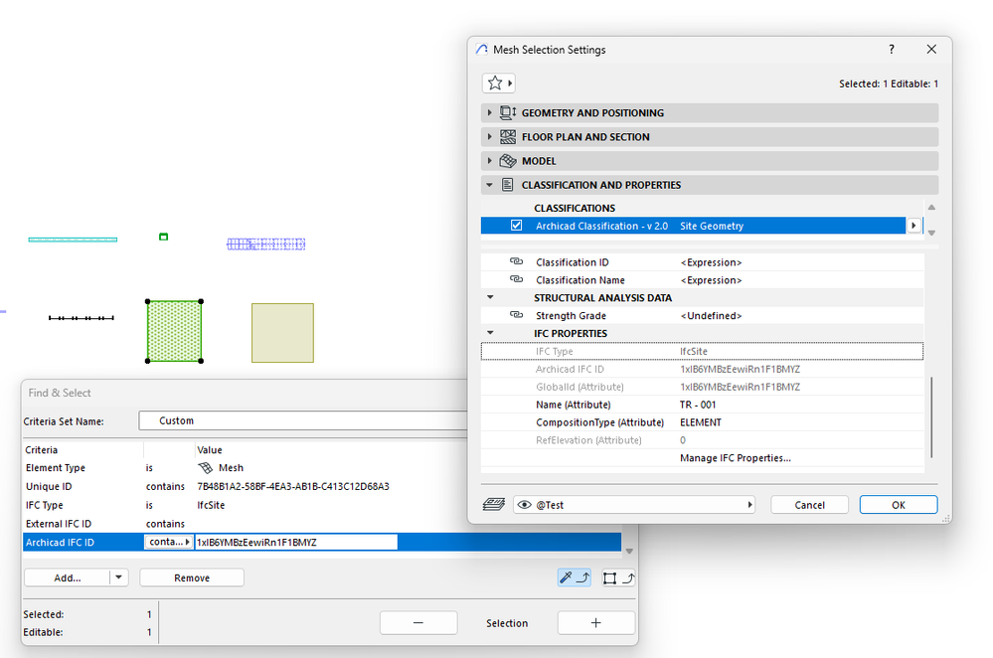This screenshot has height=658, width=993.
Task: Click the layer icon left of @Test
Action: click(493, 504)
